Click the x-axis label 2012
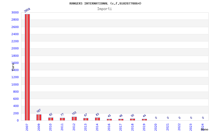 pyautogui.click(x=74, y=127)
